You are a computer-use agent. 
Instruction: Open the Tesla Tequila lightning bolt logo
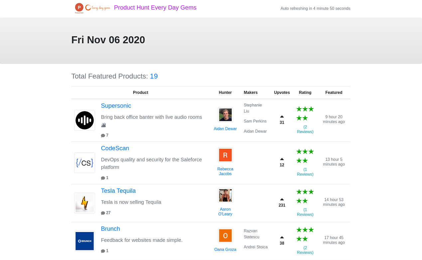coord(84,203)
